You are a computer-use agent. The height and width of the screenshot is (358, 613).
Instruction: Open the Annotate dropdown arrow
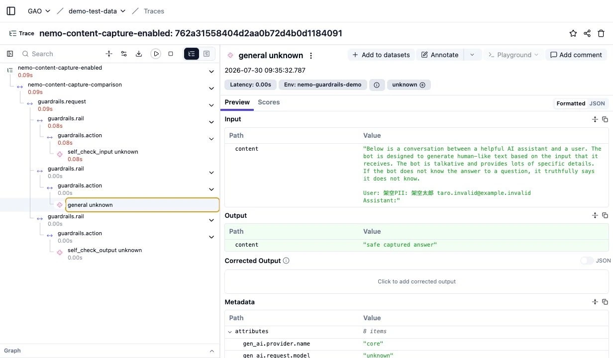(472, 55)
